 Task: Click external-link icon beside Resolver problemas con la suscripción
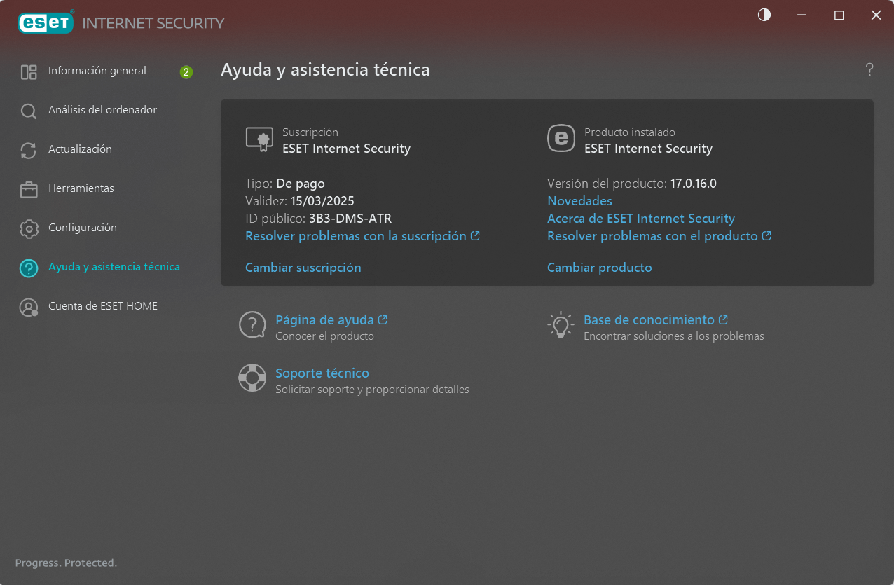coord(475,236)
